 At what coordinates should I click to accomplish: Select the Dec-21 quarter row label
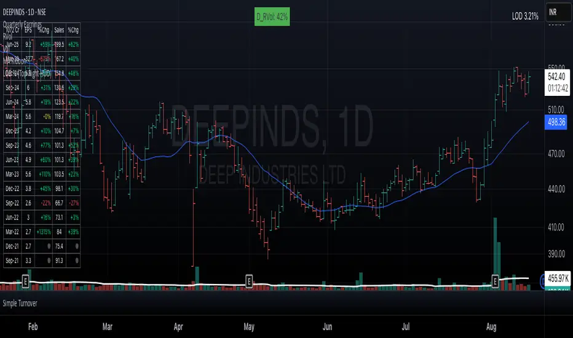click(12, 246)
